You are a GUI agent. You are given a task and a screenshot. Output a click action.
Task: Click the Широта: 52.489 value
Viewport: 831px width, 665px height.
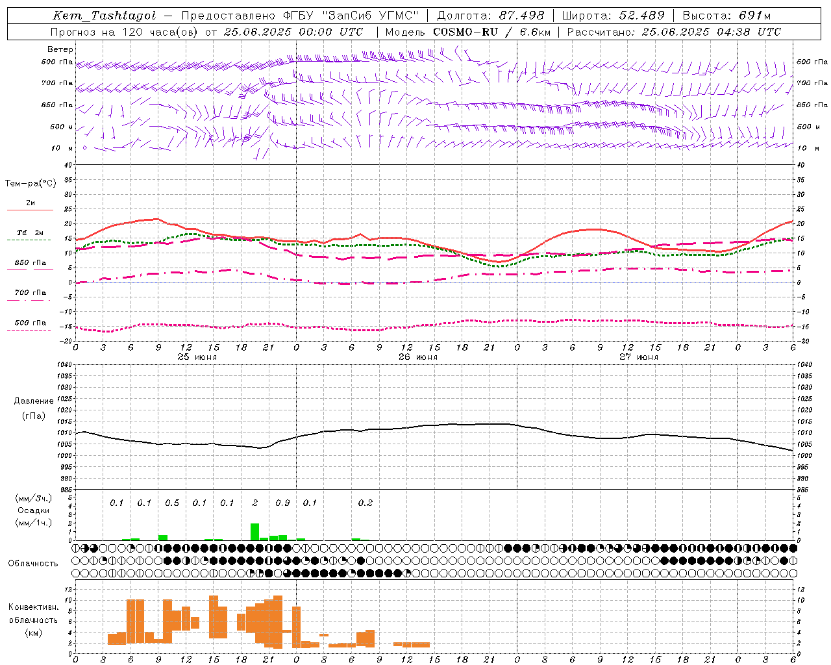[x=613, y=16]
